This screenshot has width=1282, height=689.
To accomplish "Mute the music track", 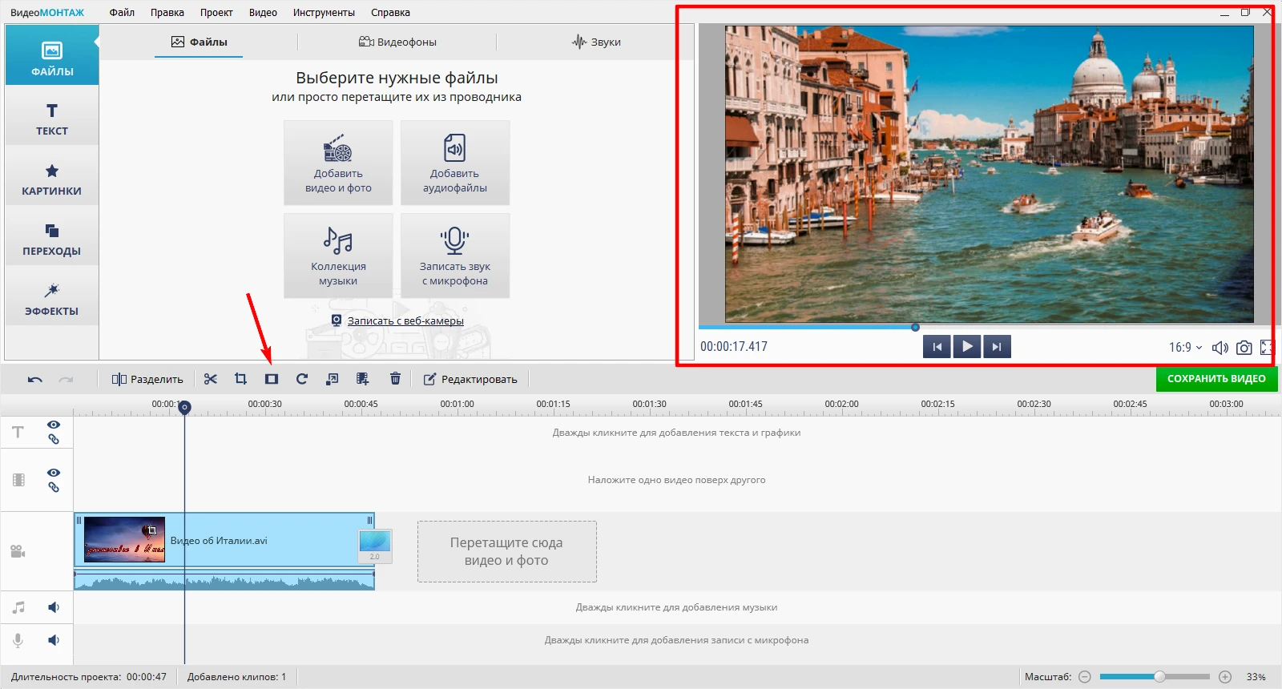I will [54, 607].
